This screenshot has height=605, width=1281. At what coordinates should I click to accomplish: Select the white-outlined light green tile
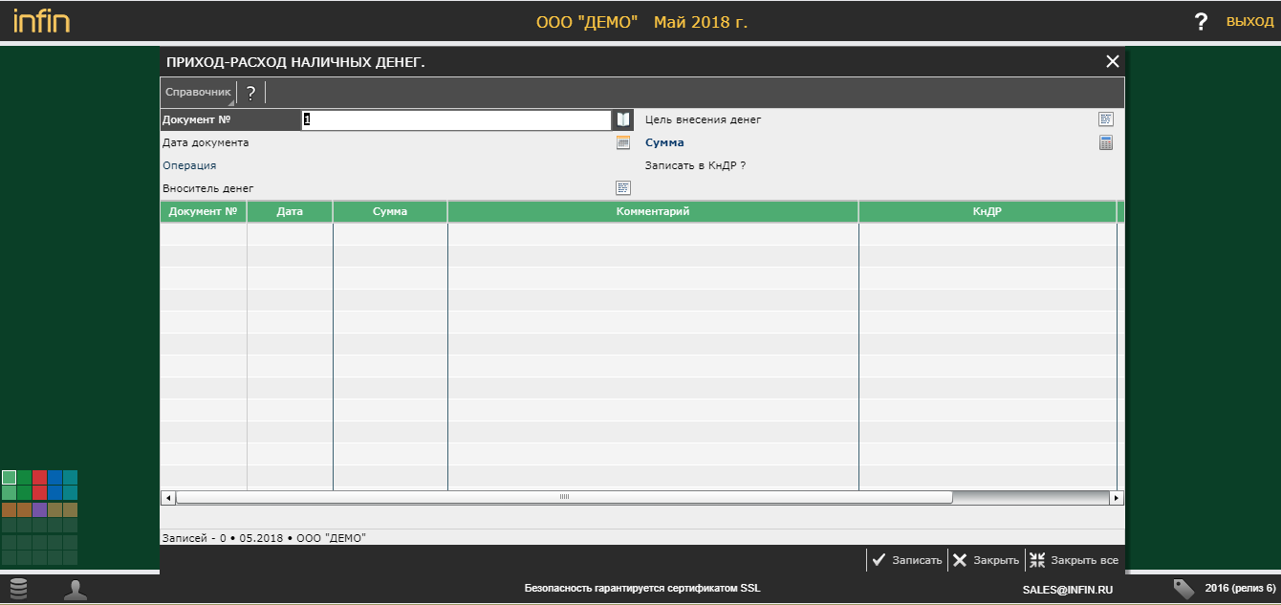[9, 477]
